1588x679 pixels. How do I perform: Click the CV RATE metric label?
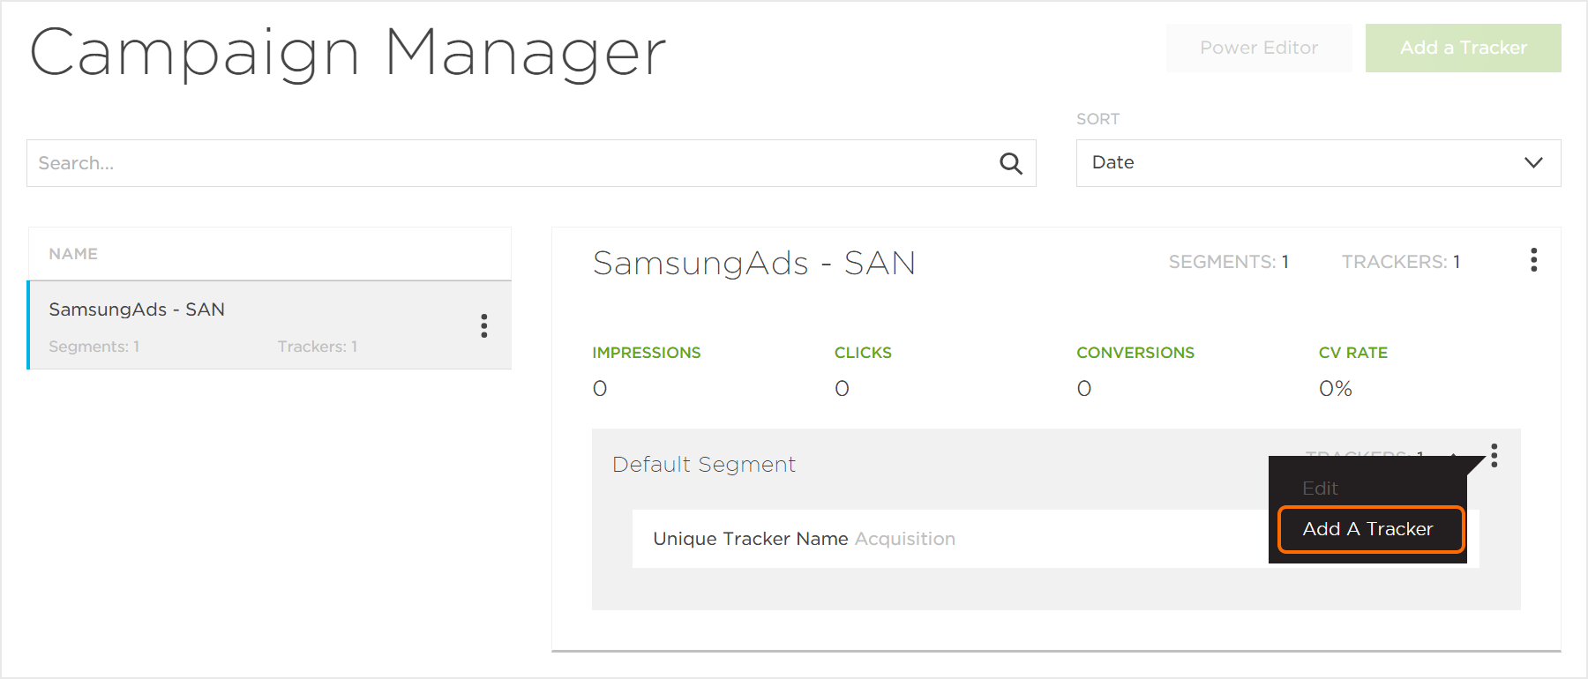pyautogui.click(x=1353, y=353)
